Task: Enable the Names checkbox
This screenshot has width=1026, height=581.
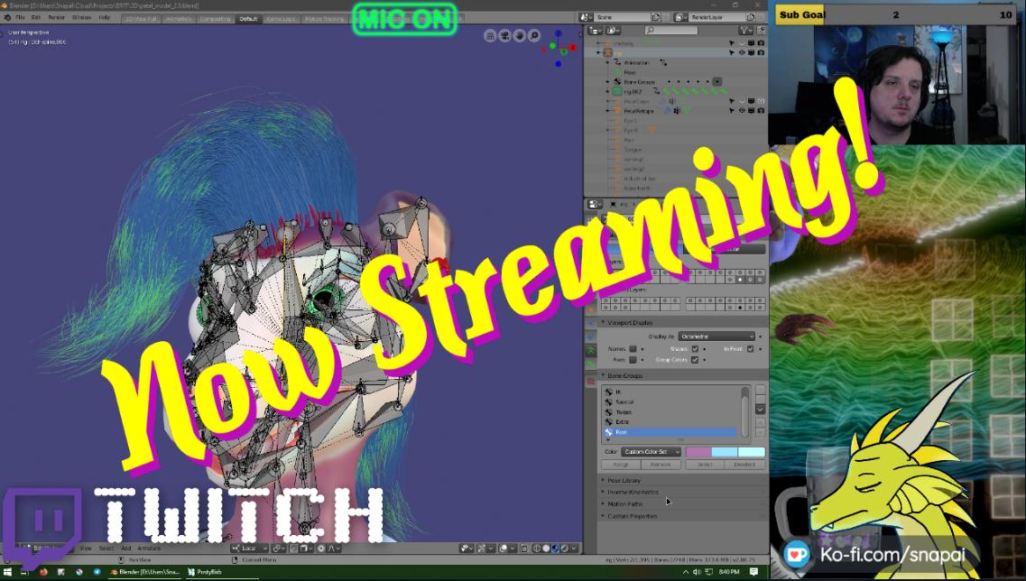Action: tap(633, 349)
